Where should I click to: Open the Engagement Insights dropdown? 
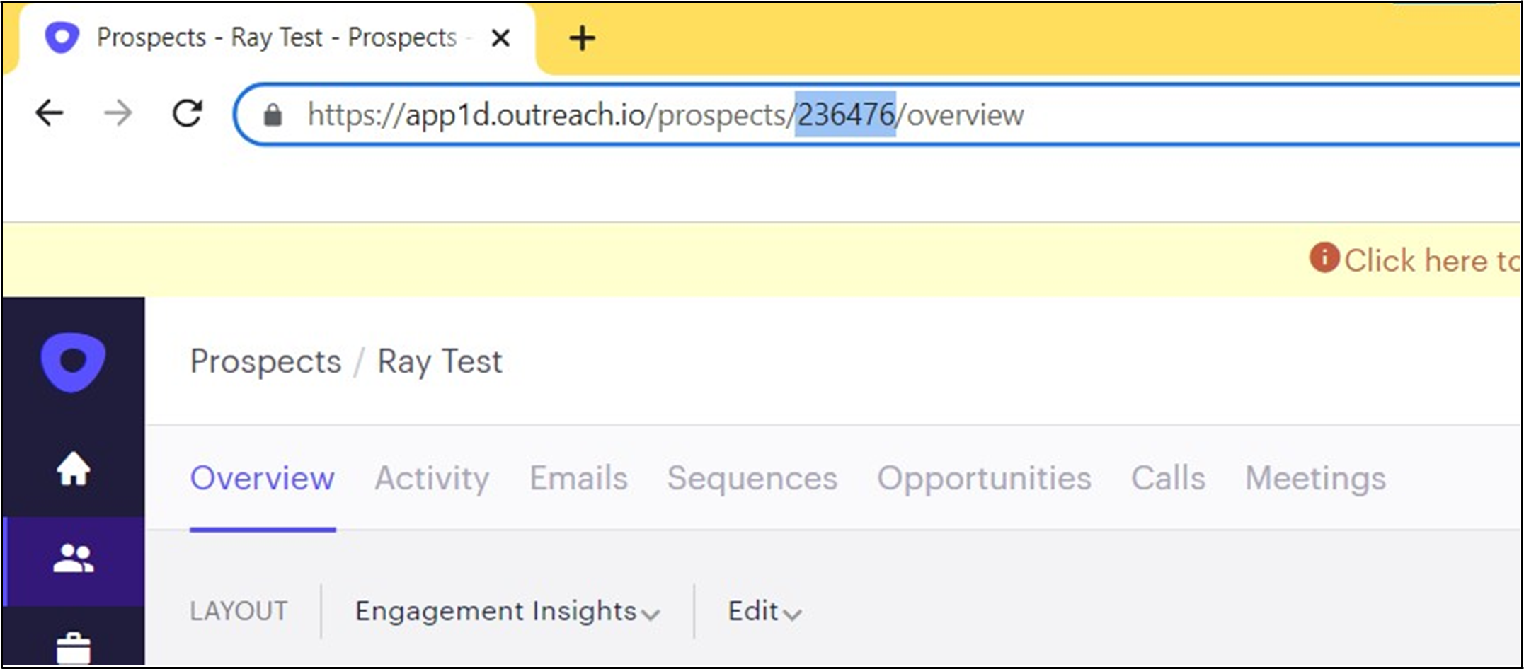pos(506,611)
